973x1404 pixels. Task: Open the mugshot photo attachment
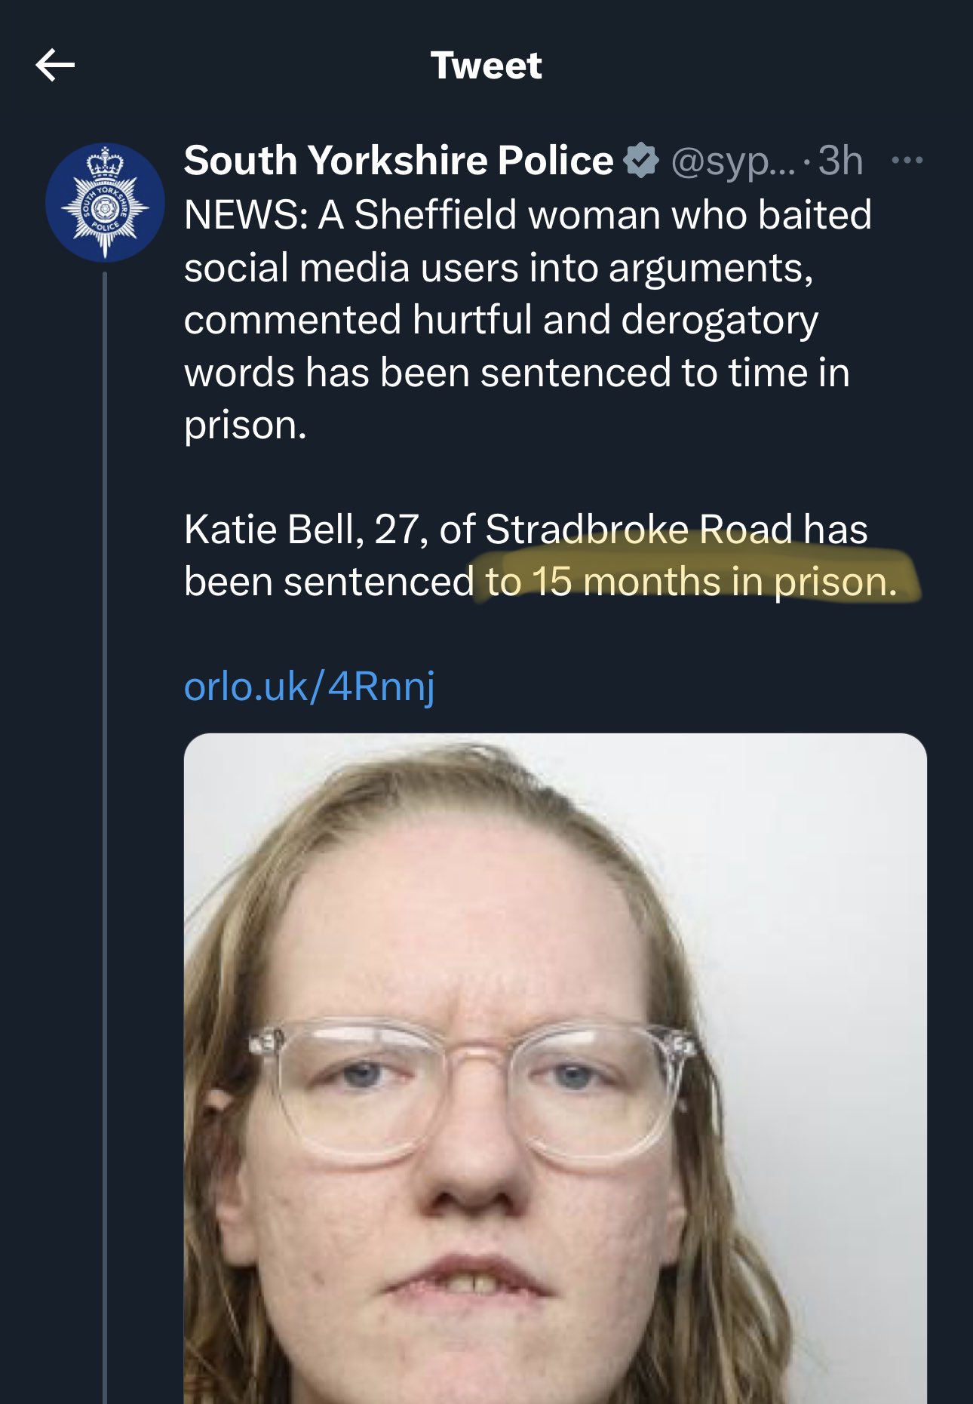point(555,1068)
